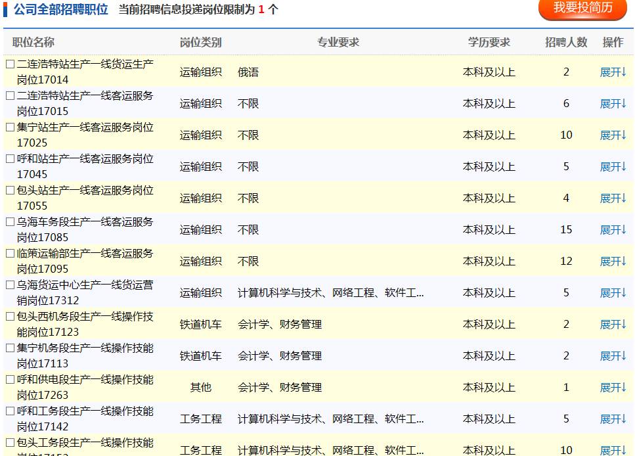The width and height of the screenshot is (635, 456).
Task: Select the 临策运输部生产一线客运服务岗位17095 checkbox
Action: point(11,254)
